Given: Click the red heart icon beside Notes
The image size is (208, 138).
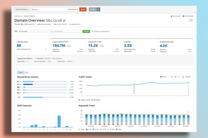Looking at the screenshot, I should coord(161,77).
